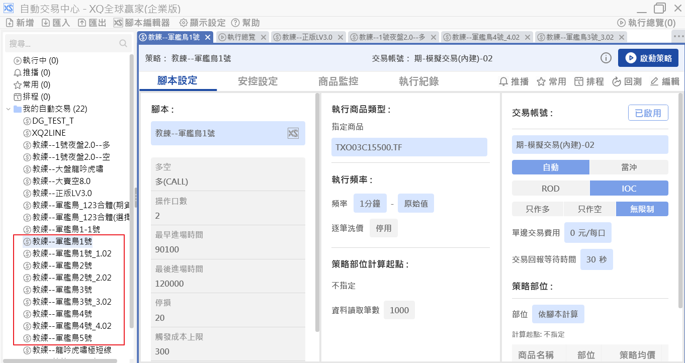
Task: Click the 常用 favorite star button
Action: coord(551,81)
